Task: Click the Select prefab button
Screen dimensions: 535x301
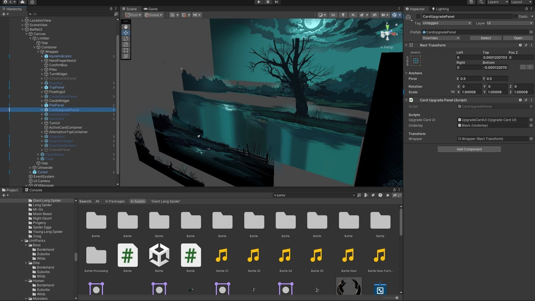Action: (x=486, y=38)
